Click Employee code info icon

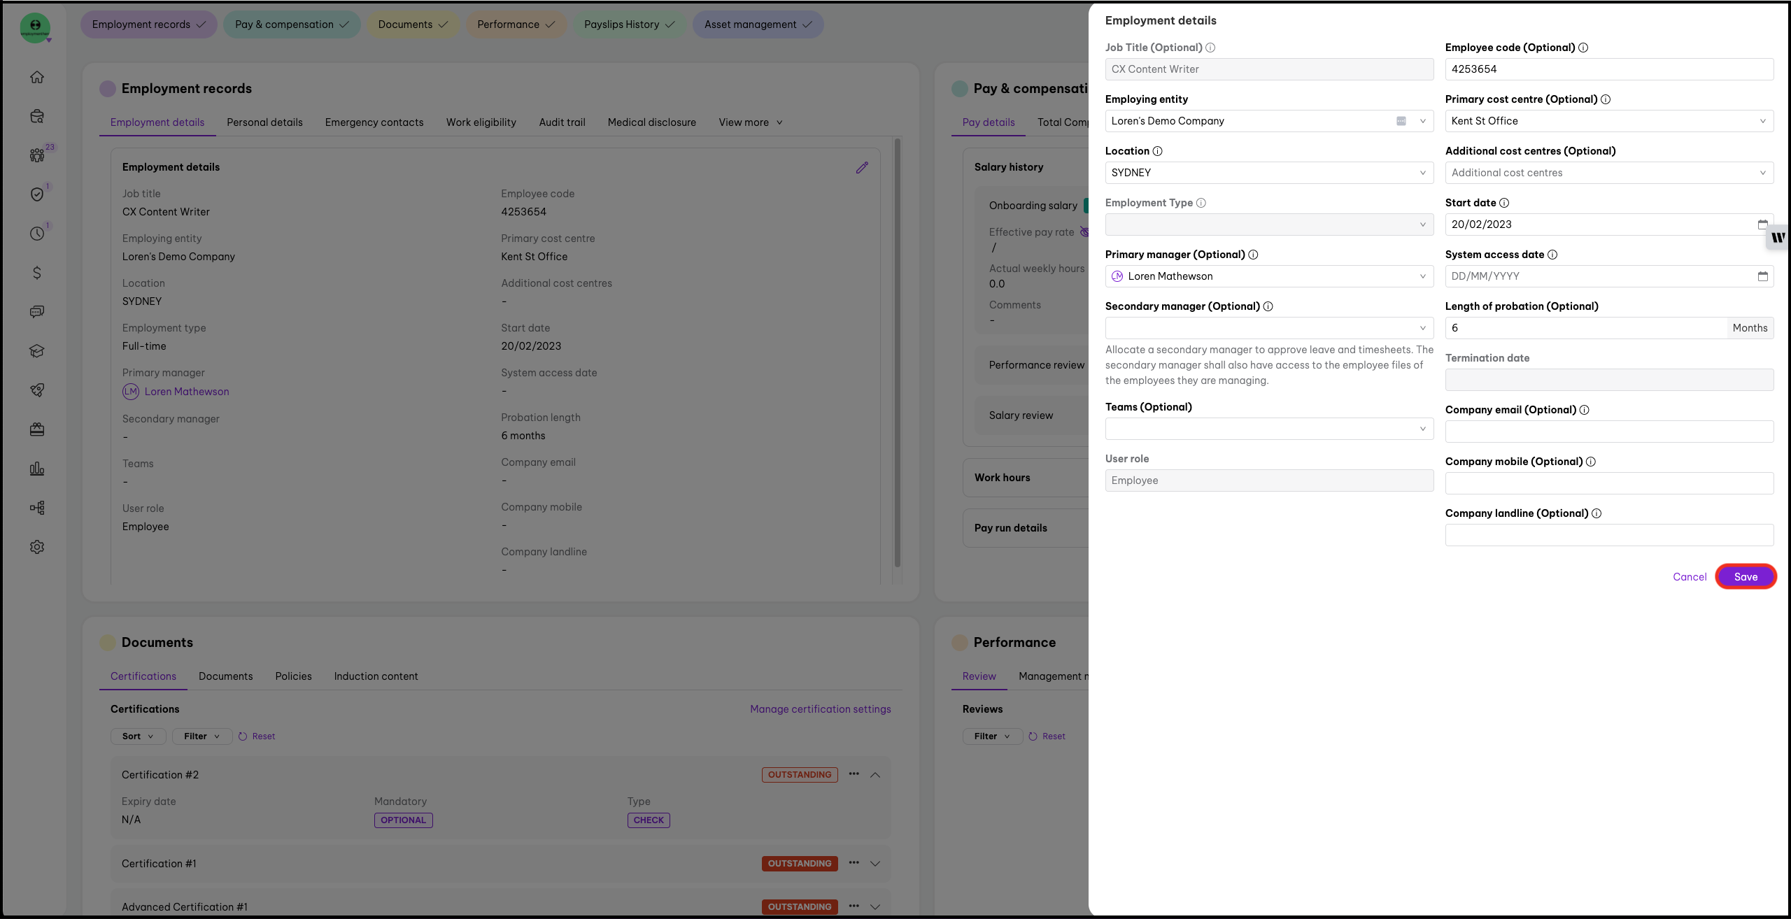(x=1583, y=48)
